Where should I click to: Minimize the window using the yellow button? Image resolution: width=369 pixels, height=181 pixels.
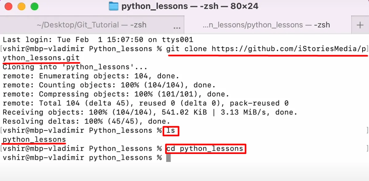[22, 6]
